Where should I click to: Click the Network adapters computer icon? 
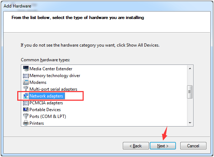point(26,96)
